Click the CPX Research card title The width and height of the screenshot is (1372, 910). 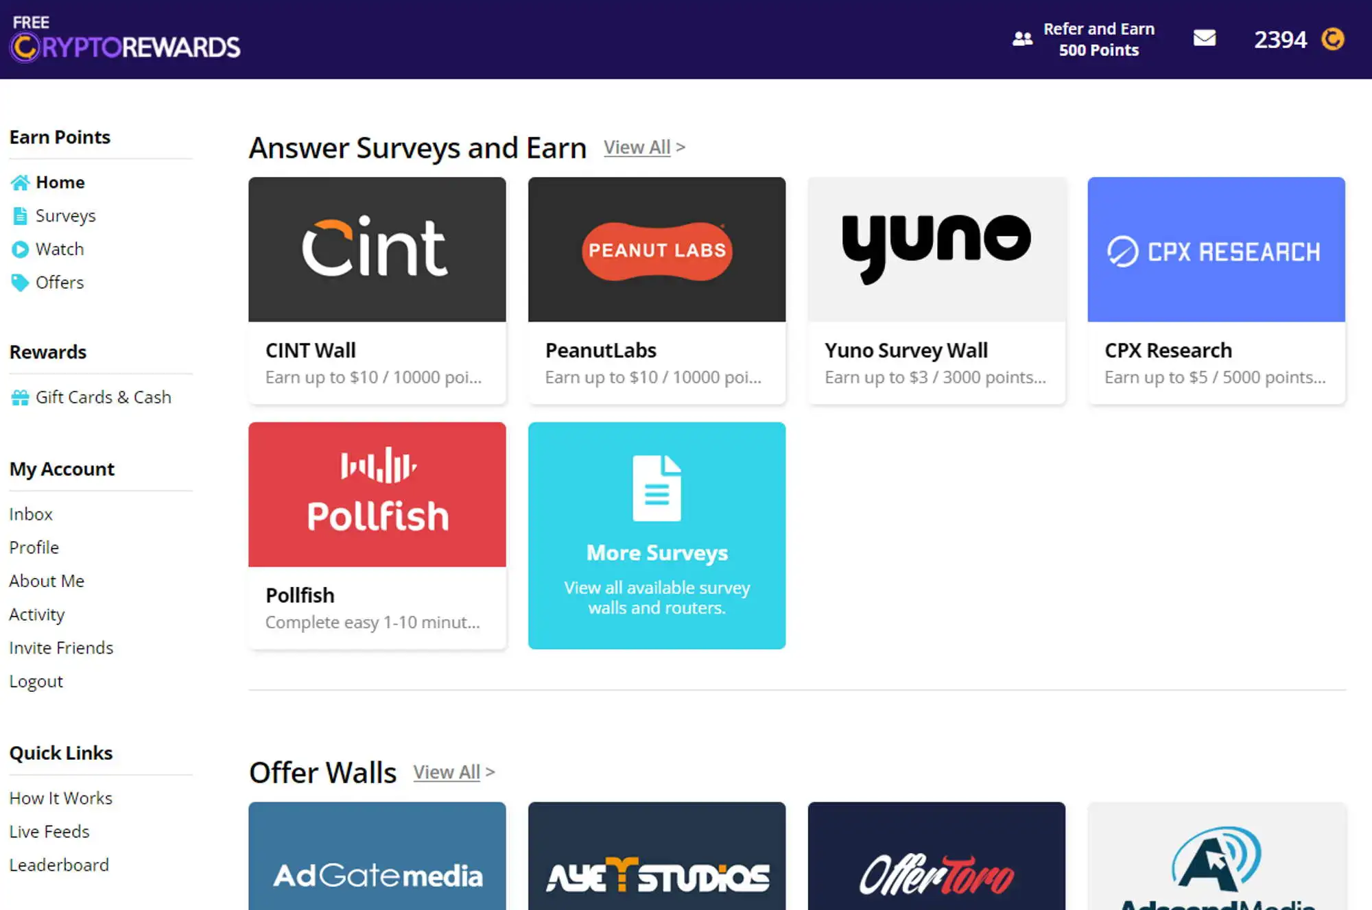1168,350
